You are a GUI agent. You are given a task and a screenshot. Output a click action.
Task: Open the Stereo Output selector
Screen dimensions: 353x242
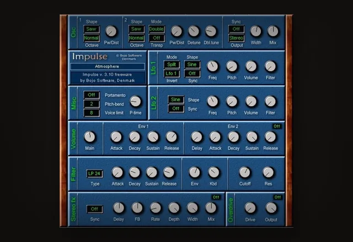pyautogui.click(x=236, y=38)
